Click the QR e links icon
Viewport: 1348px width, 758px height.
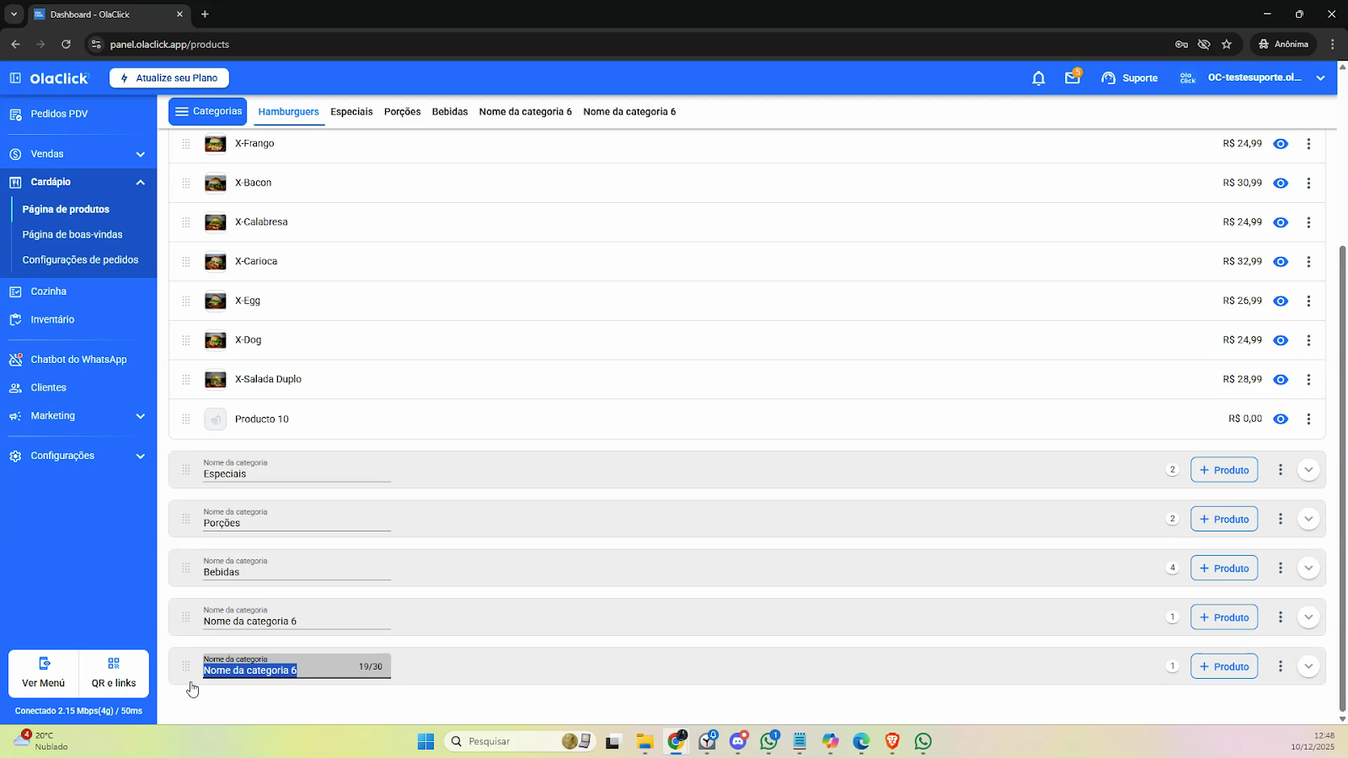(x=114, y=664)
